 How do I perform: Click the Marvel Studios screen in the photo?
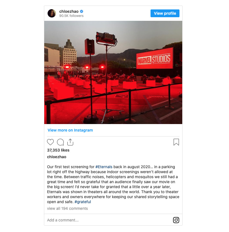[155, 58]
